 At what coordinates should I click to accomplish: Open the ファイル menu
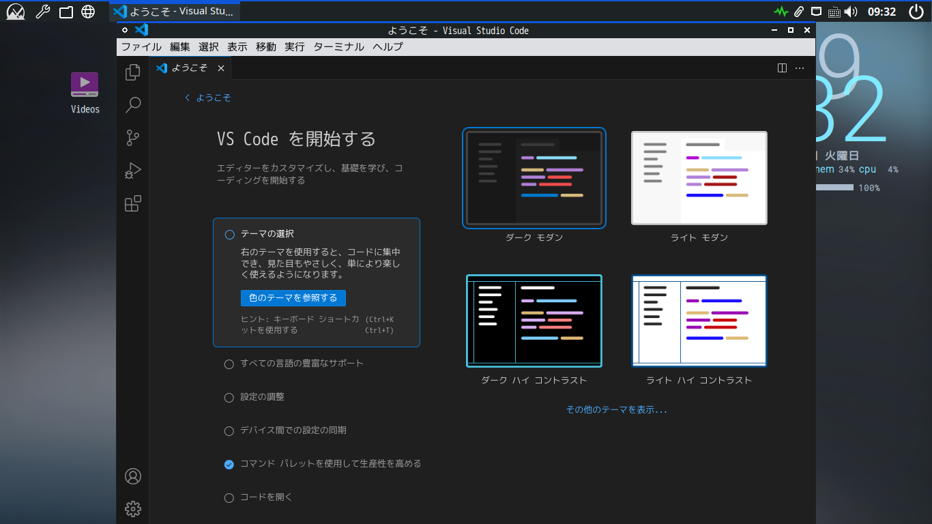tap(141, 47)
